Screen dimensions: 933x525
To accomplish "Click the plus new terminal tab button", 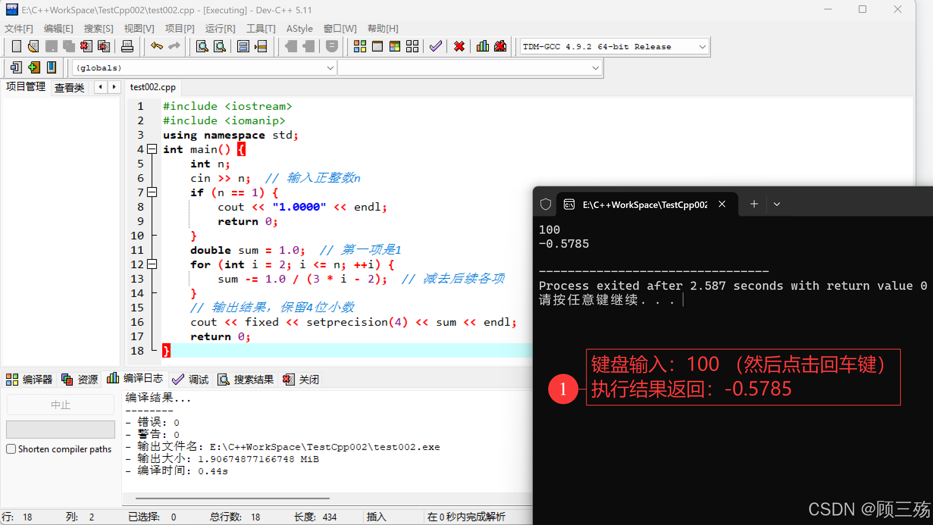I will pos(754,205).
